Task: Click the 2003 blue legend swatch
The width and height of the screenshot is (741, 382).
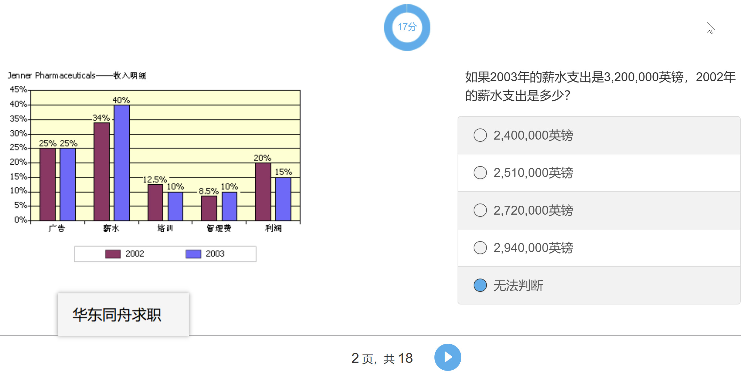Action: (193, 254)
